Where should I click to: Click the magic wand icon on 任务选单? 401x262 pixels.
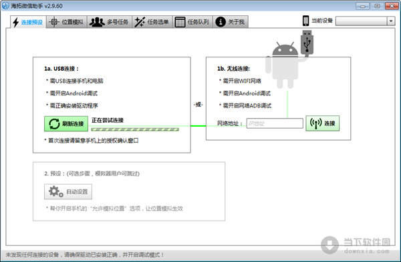coord(140,22)
